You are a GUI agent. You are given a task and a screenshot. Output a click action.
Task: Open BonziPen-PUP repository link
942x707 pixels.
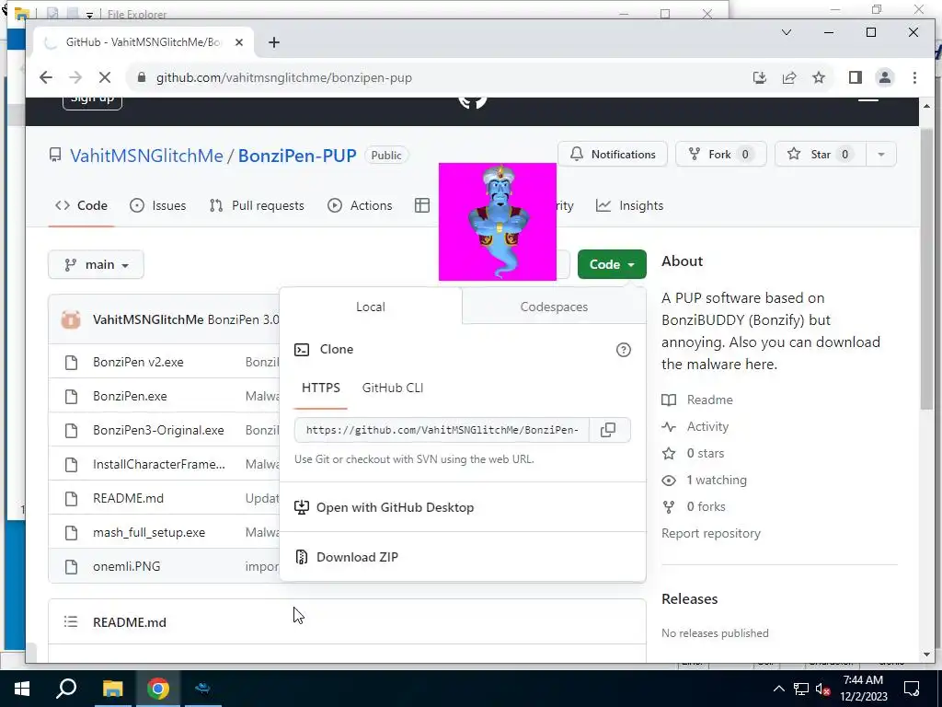297,156
